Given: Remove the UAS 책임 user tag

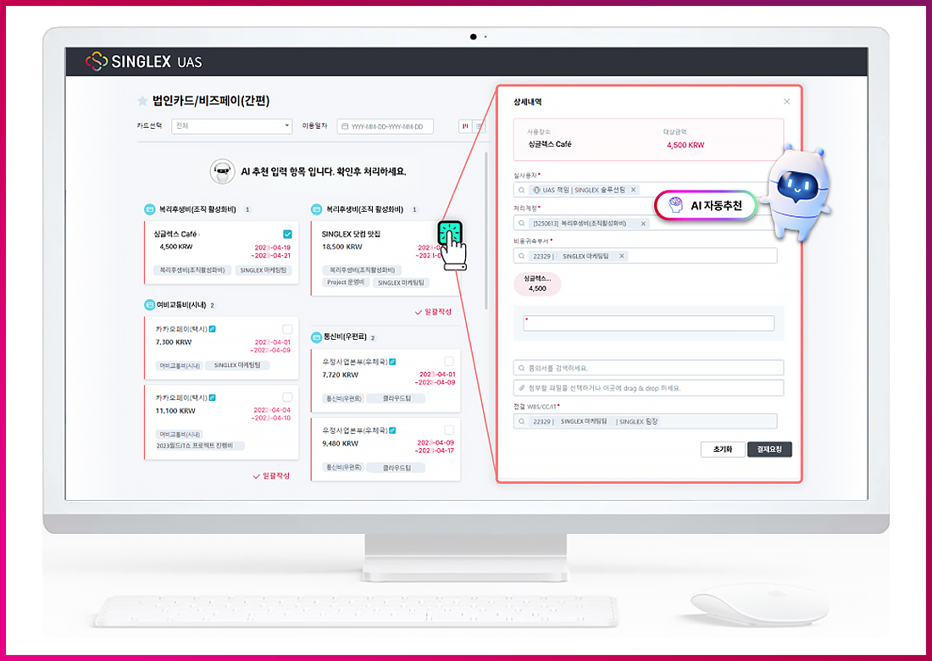Looking at the screenshot, I should [633, 190].
